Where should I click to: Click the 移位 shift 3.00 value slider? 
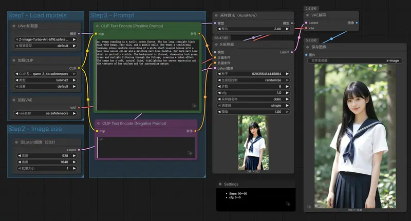pos(253,29)
